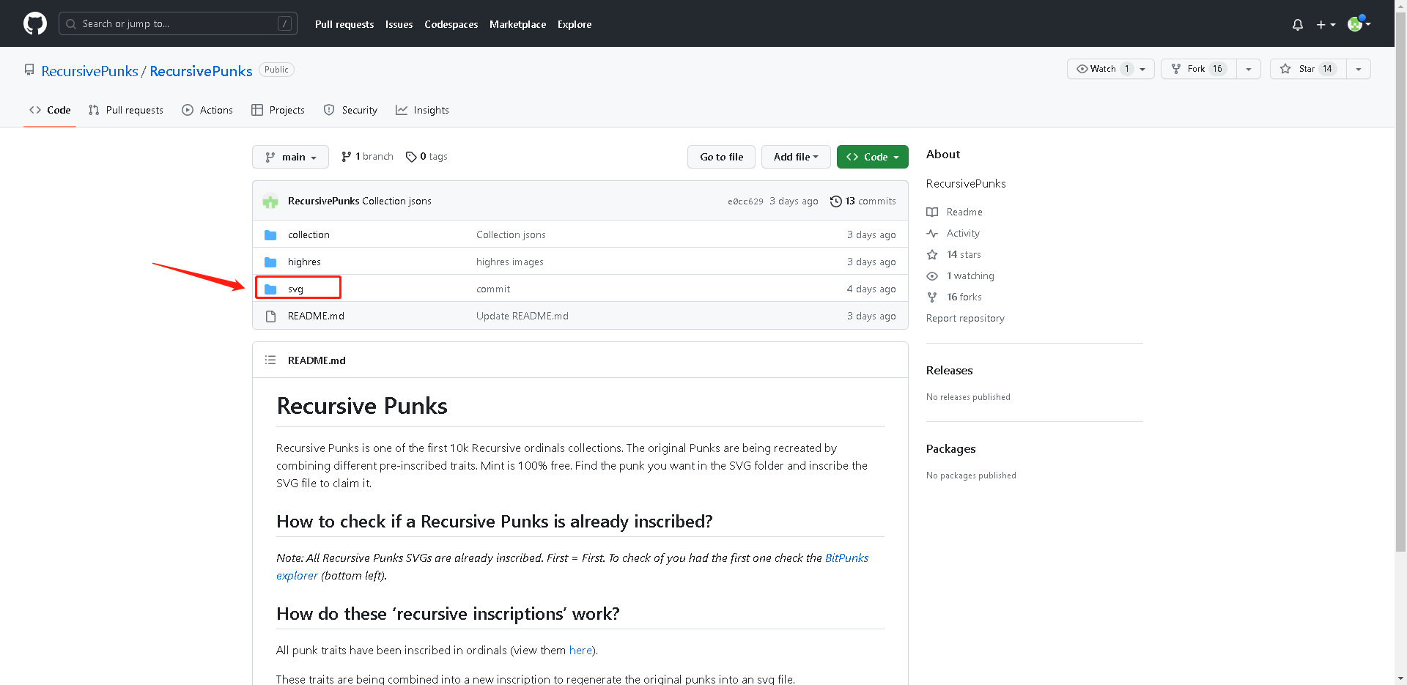Open the notifications bell
Image resolution: width=1407 pixels, height=685 pixels.
click(1297, 24)
